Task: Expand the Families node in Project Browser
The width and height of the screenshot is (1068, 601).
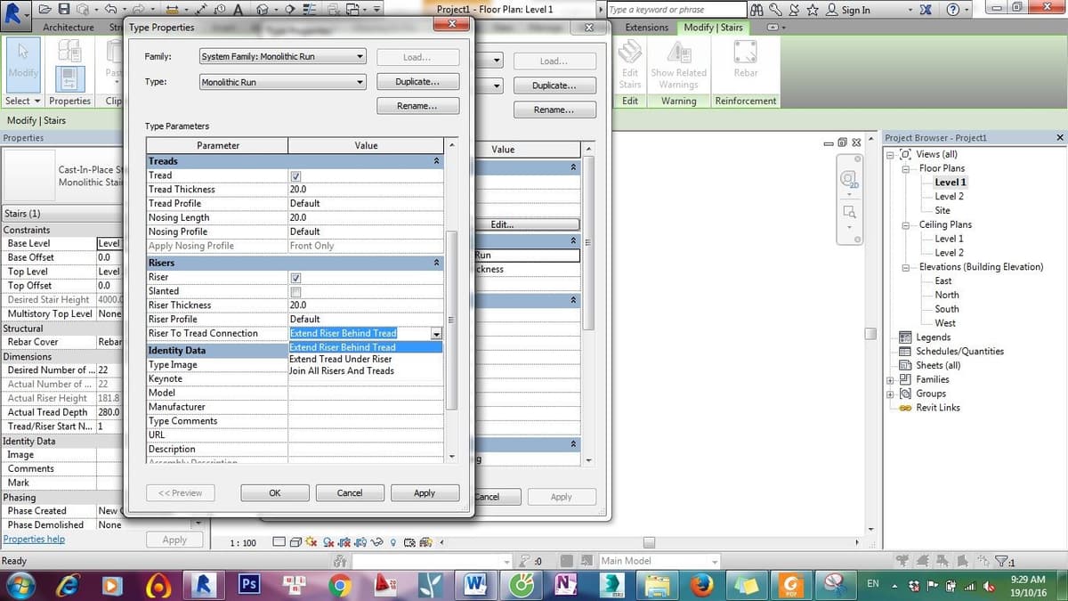Action: point(891,379)
